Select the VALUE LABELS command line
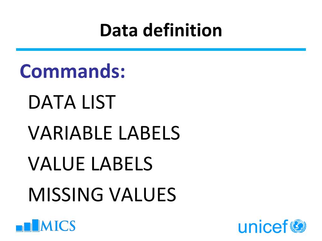322x241 pixels. point(90,163)
